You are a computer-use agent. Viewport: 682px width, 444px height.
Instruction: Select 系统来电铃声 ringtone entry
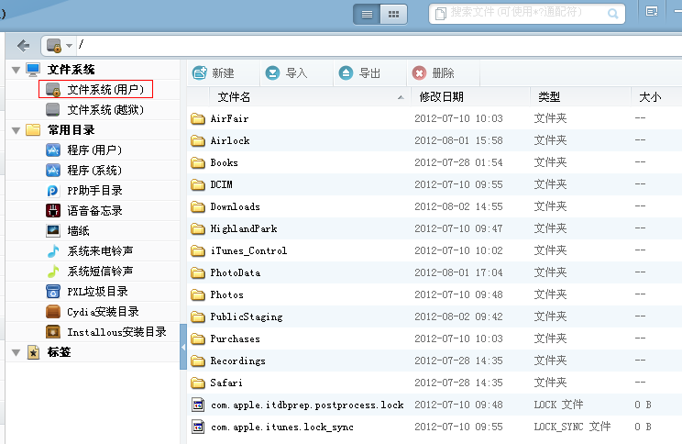coord(100,251)
